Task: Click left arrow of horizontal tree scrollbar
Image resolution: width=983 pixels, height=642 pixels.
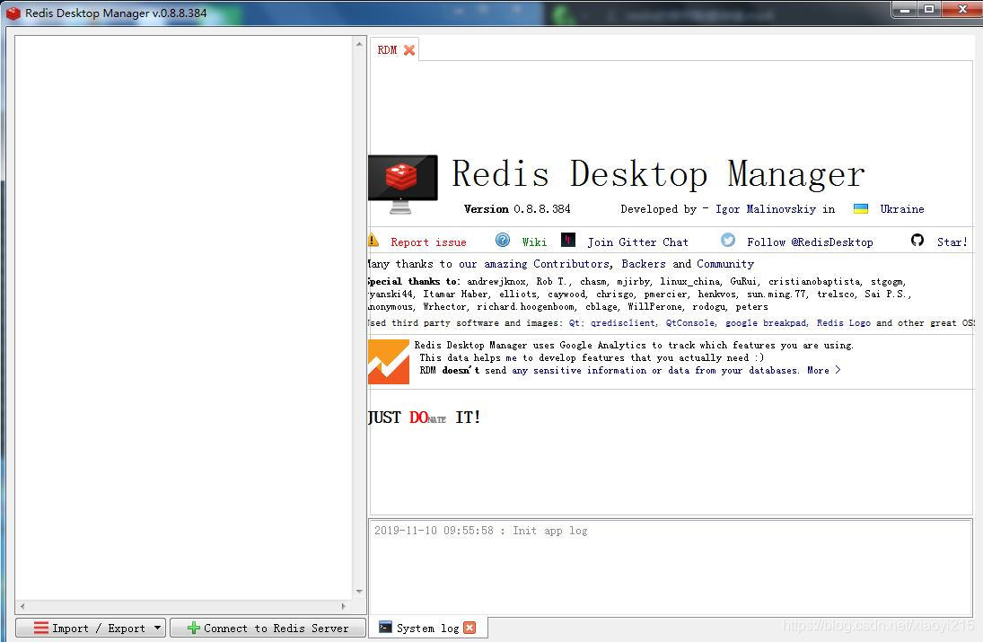Action: [22, 606]
